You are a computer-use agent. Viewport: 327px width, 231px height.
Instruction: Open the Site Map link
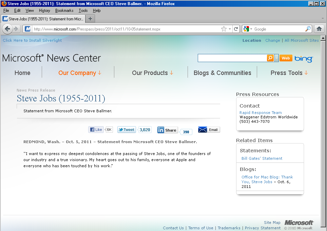pyautogui.click(x=272, y=223)
